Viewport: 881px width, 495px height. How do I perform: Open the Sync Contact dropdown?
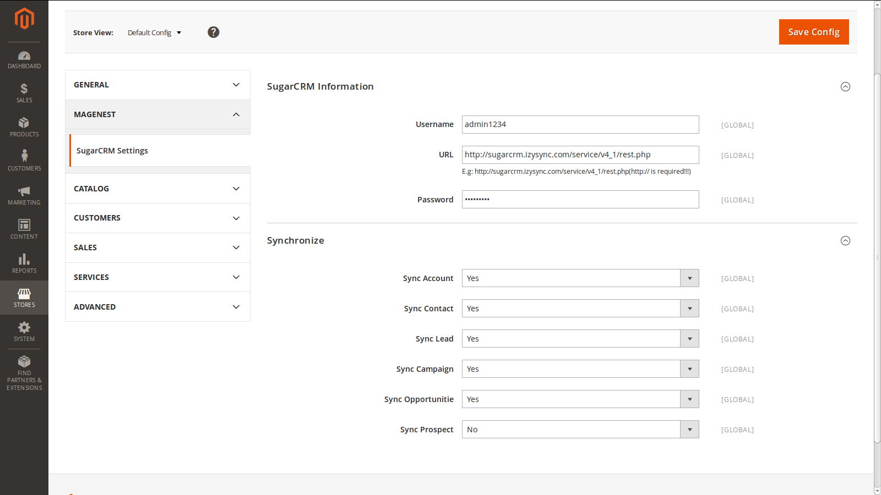(x=580, y=309)
